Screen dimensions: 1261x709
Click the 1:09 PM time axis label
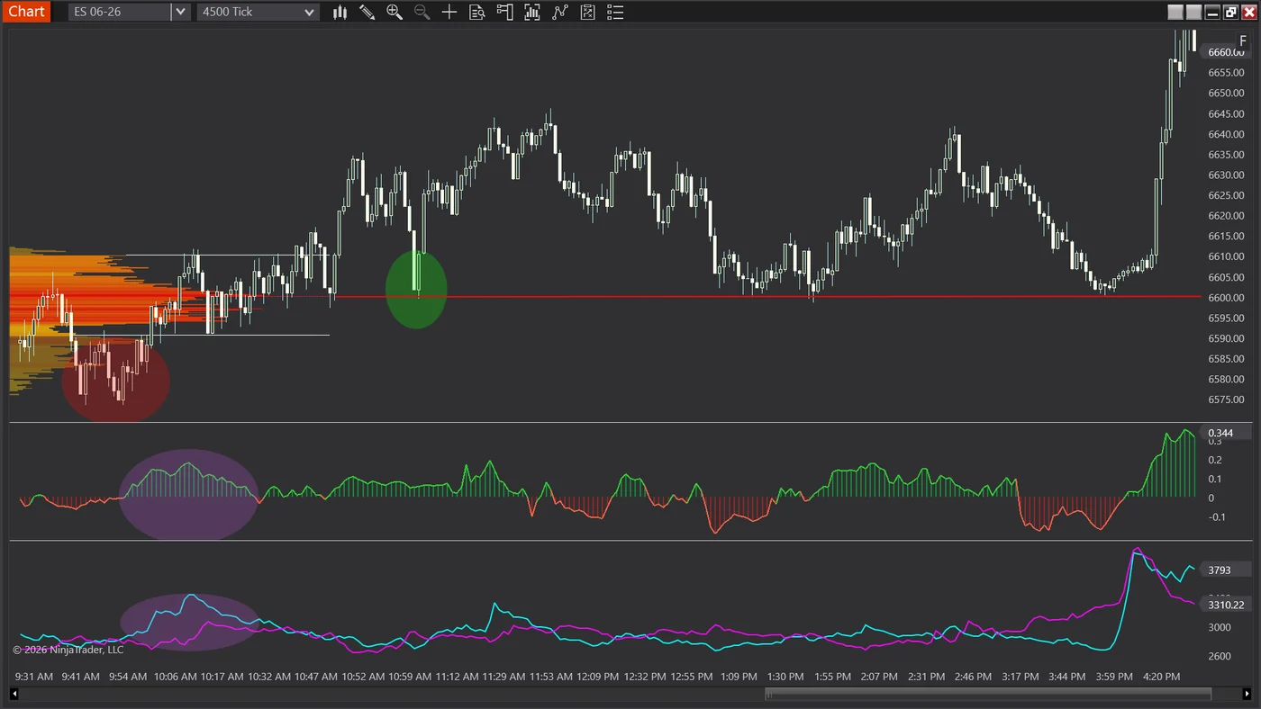(x=740, y=676)
